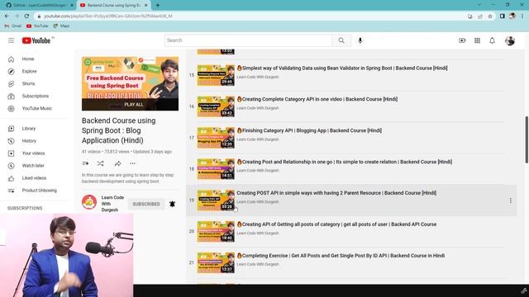Open the Maps bookmark
529x297 pixels.
click(61, 26)
